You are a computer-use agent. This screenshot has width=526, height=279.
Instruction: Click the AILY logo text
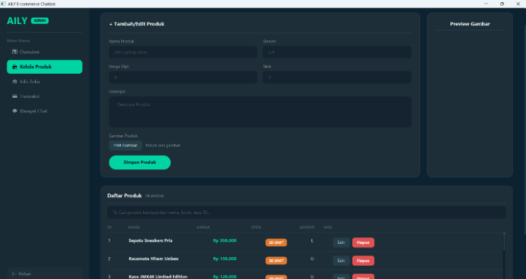pyautogui.click(x=17, y=21)
